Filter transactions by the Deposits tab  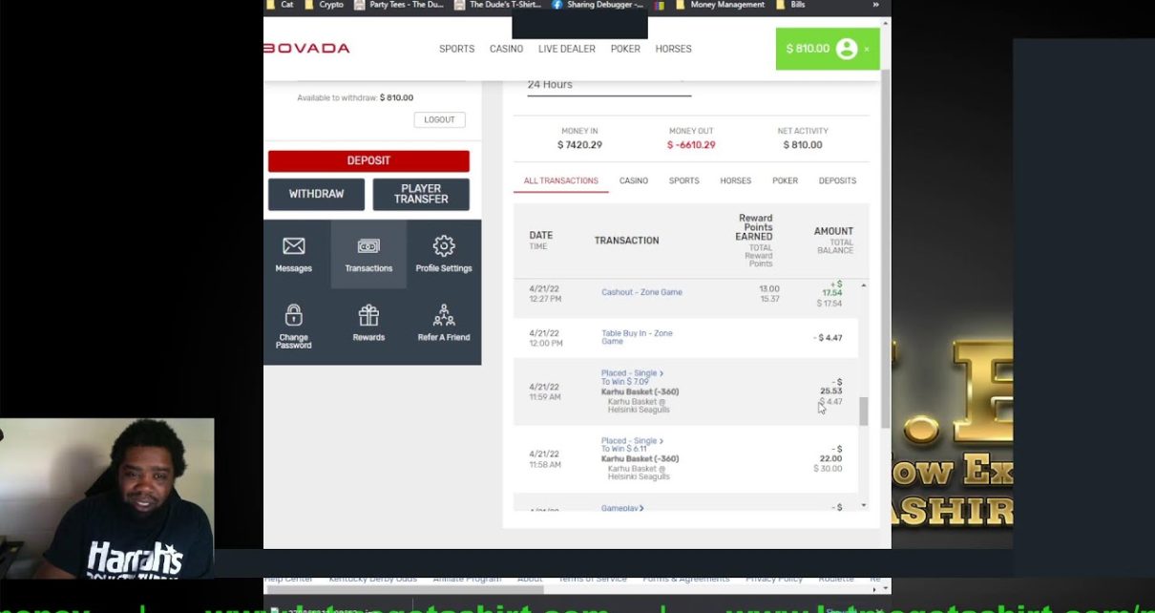[837, 180]
